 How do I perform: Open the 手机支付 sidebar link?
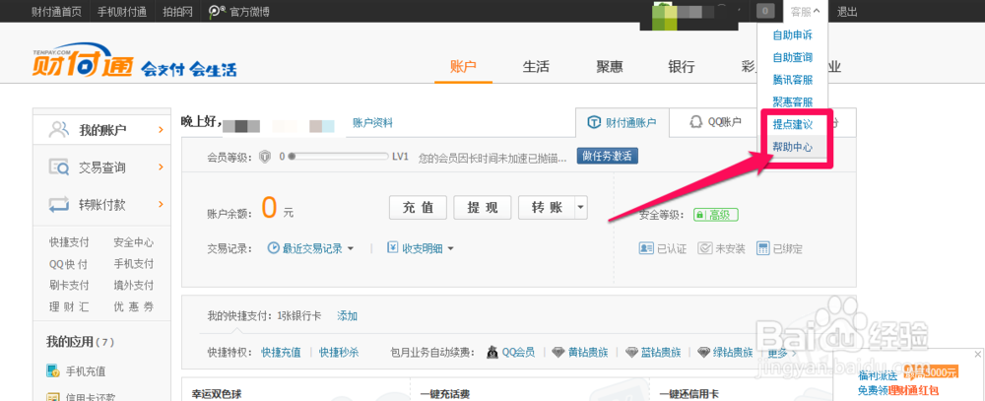pos(134,264)
